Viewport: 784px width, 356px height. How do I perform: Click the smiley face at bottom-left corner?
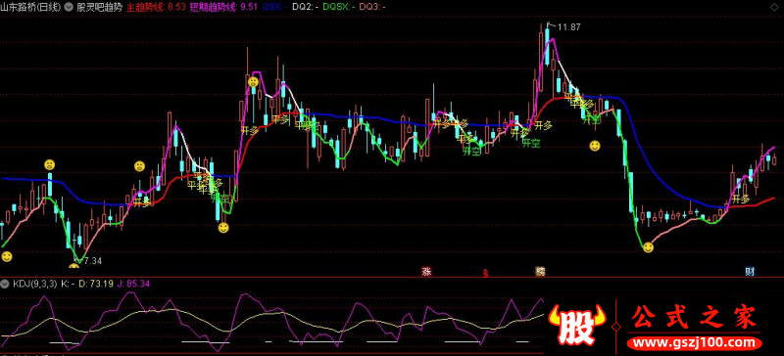7,256
